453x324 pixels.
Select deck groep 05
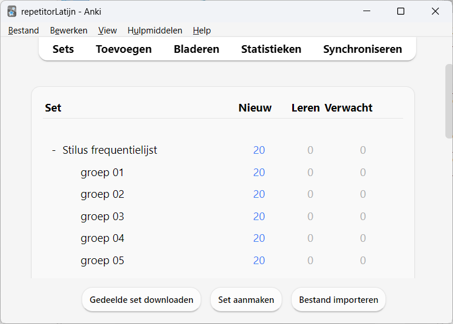coord(102,261)
